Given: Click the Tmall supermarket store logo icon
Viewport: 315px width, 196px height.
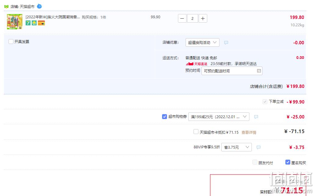Looking at the screenshot, I should [x=6, y=6].
